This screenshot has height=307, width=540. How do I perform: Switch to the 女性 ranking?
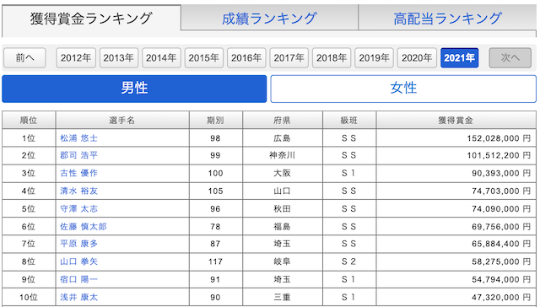pyautogui.click(x=403, y=89)
